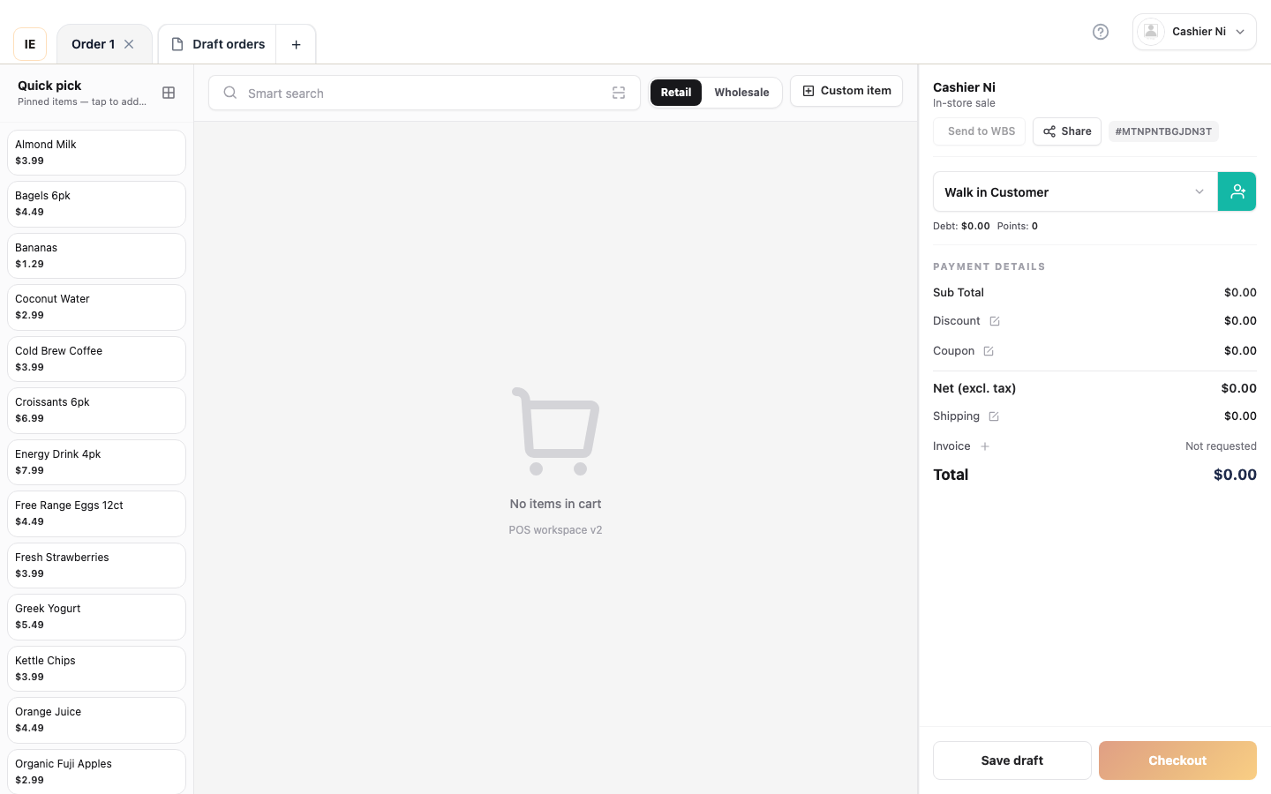Image resolution: width=1271 pixels, height=794 pixels.
Task: Add Fresh Strawberries to the cart
Action: pyautogui.click(x=96, y=566)
